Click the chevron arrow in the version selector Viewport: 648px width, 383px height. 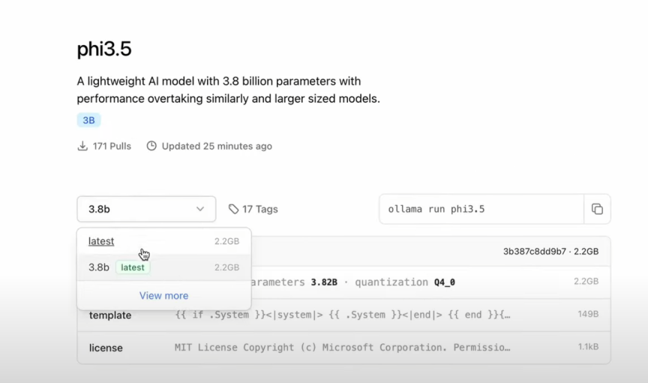click(x=200, y=209)
